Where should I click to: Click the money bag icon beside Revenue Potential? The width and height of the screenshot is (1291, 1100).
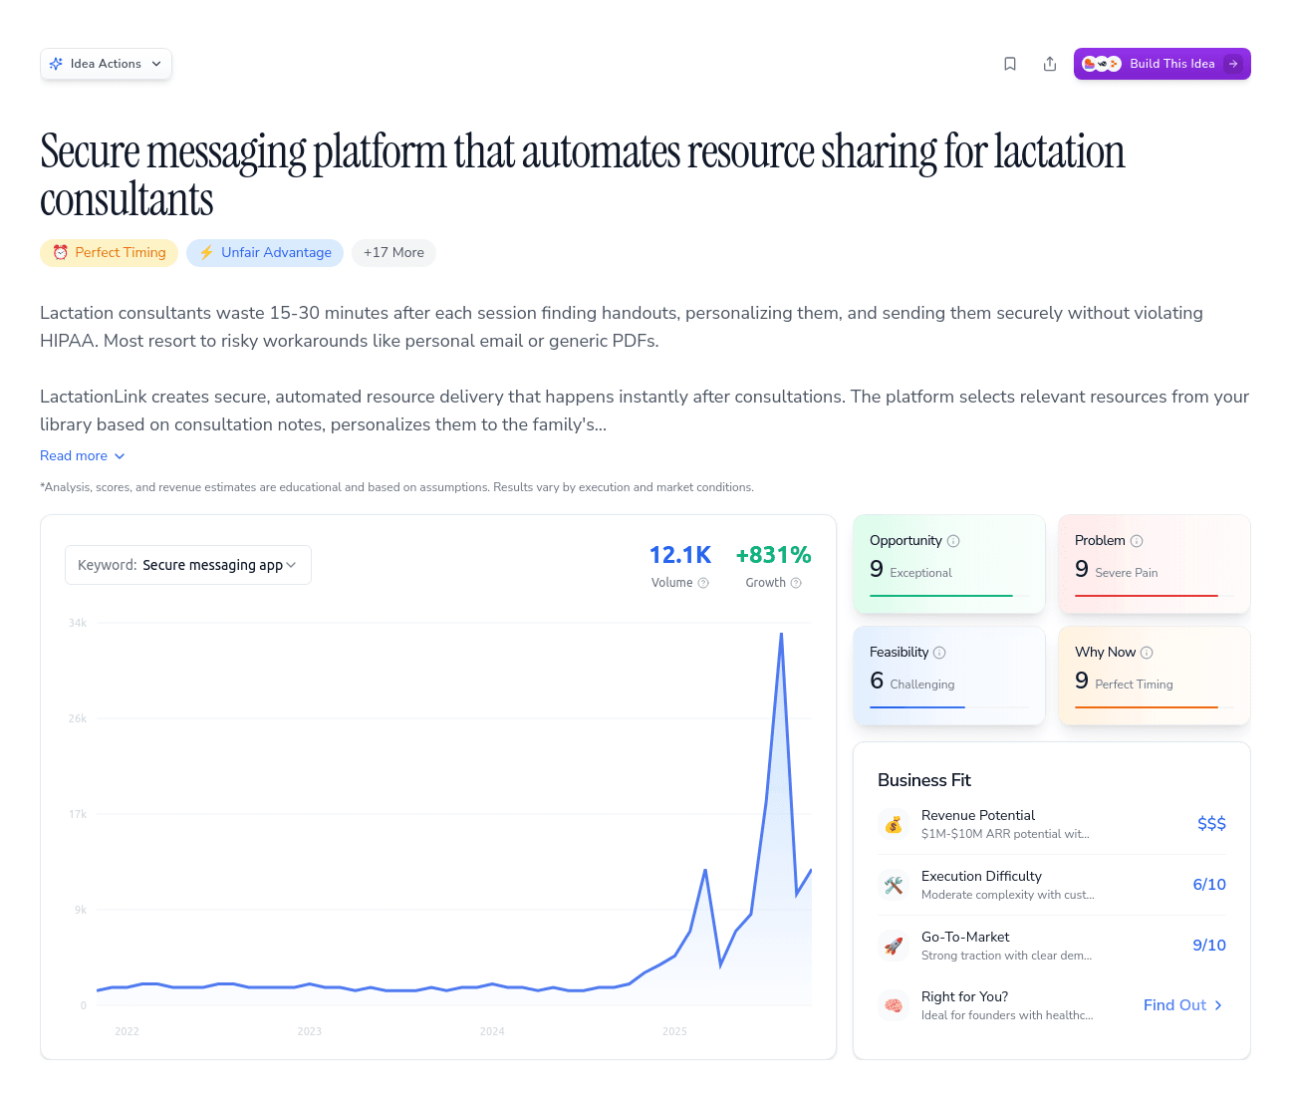[x=894, y=824]
